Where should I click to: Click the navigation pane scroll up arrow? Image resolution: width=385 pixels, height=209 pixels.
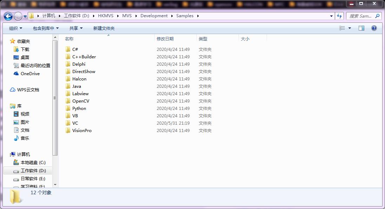click(x=55, y=37)
